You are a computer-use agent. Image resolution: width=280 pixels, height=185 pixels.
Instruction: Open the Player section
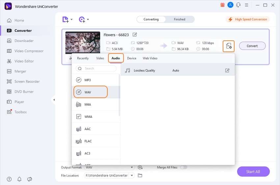pyautogui.click(x=15, y=102)
